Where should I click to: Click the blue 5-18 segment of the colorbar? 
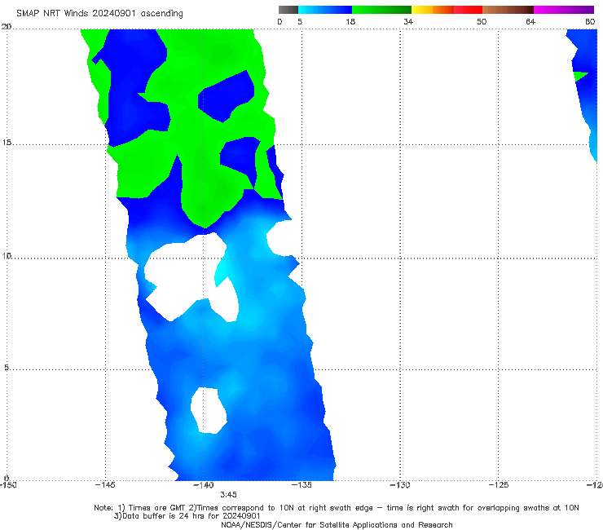[325, 10]
